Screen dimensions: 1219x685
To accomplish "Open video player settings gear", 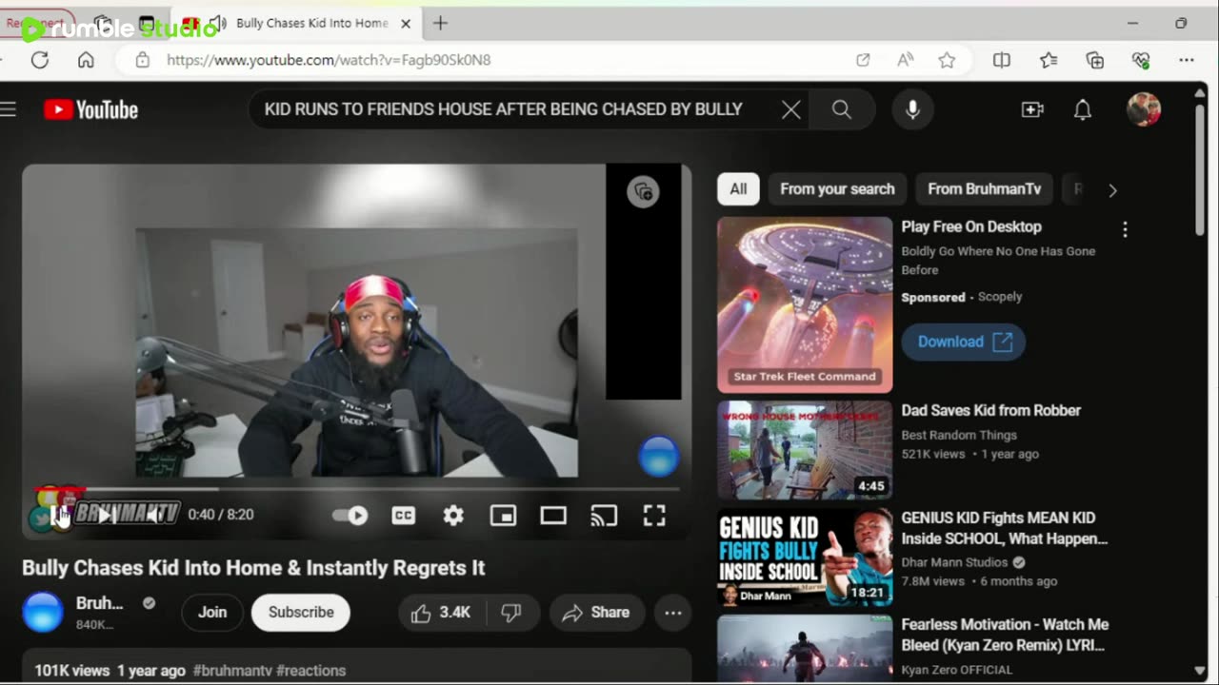I will coord(453,515).
